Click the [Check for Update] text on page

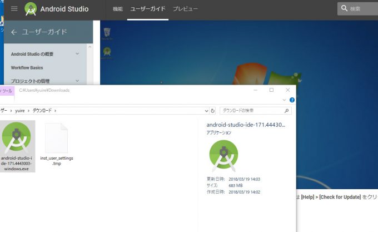click(340, 197)
